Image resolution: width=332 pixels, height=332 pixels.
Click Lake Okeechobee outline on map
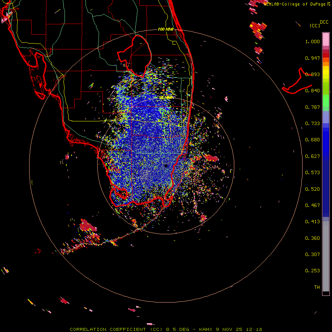click(x=135, y=56)
